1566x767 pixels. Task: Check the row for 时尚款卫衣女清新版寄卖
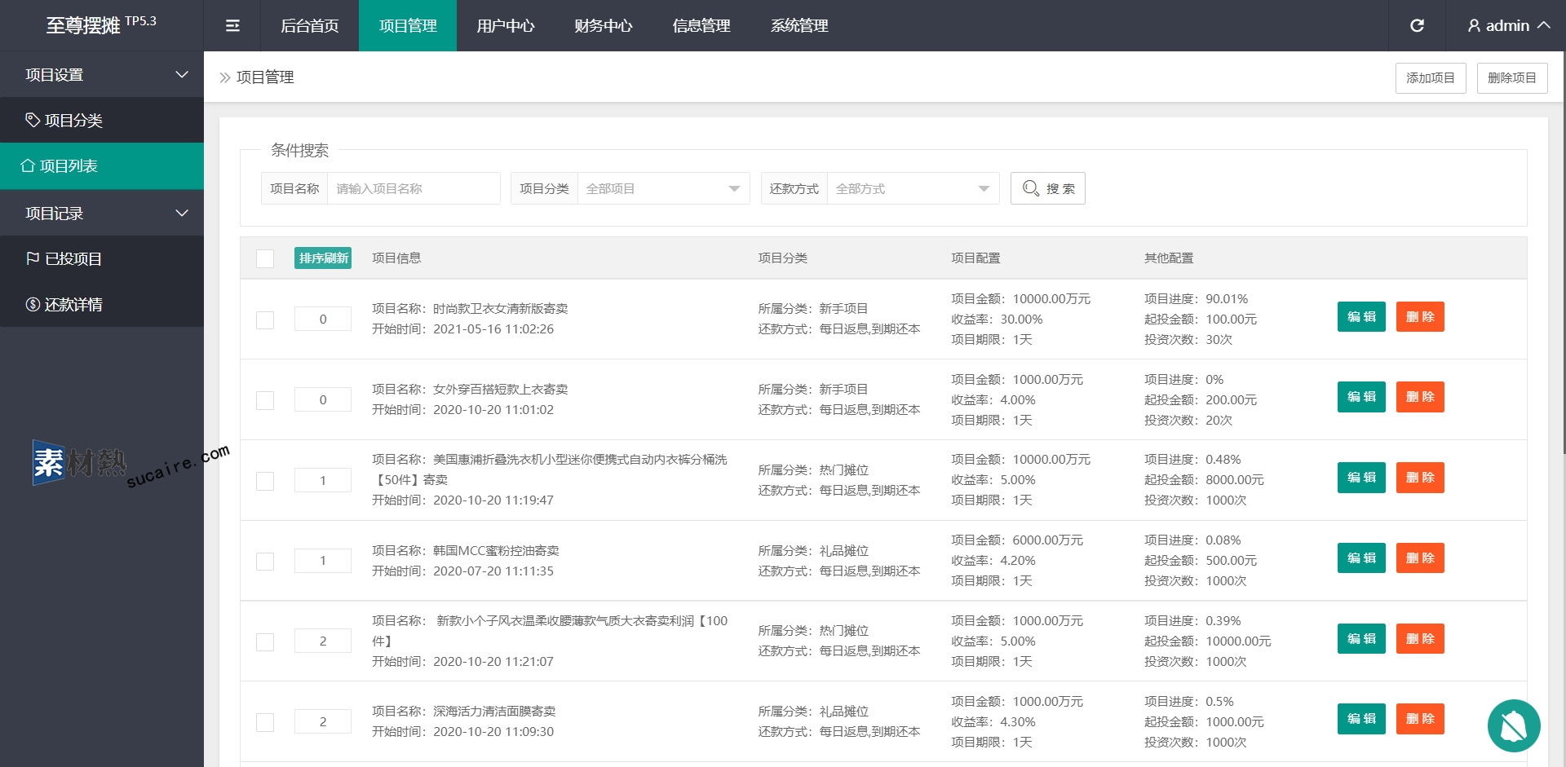click(265, 320)
